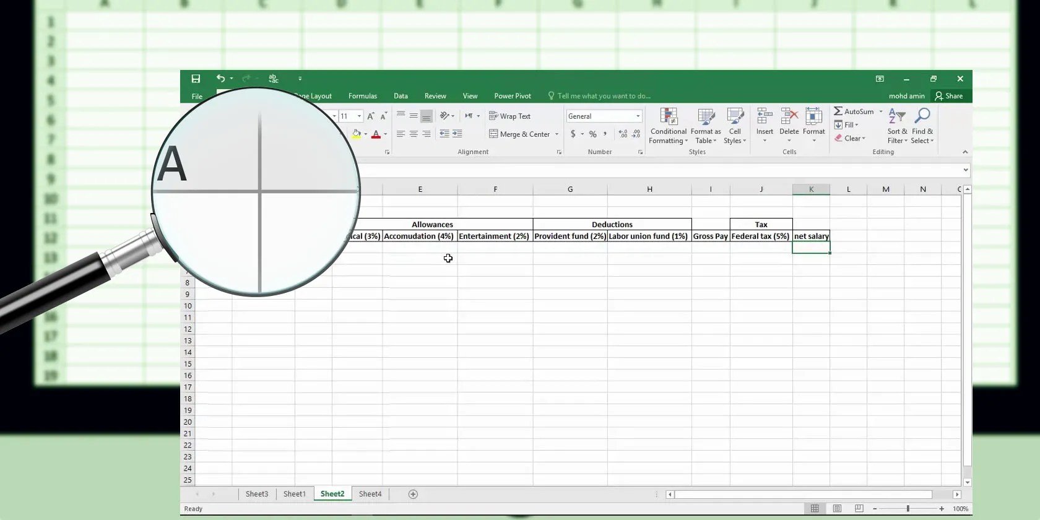Open the Formulas ribbon tab
The width and height of the screenshot is (1040, 520).
pyautogui.click(x=363, y=96)
